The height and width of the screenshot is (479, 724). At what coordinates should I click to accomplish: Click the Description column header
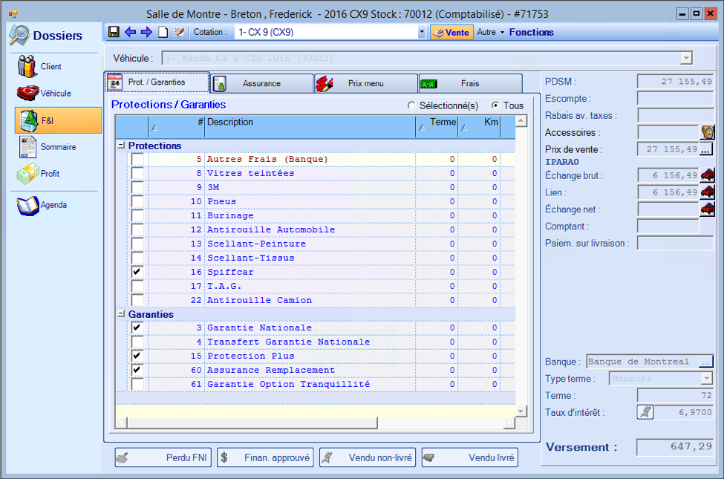pos(310,126)
